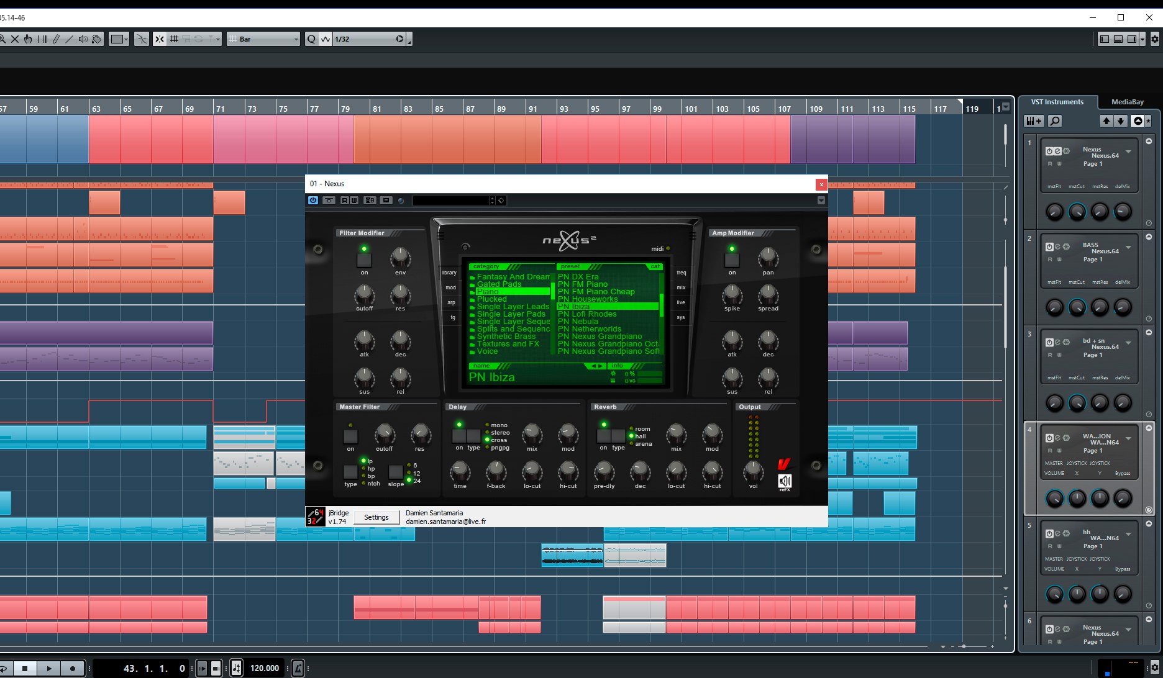Edit instrument in BASS slot 2
The width and height of the screenshot is (1163, 678).
point(1057,246)
